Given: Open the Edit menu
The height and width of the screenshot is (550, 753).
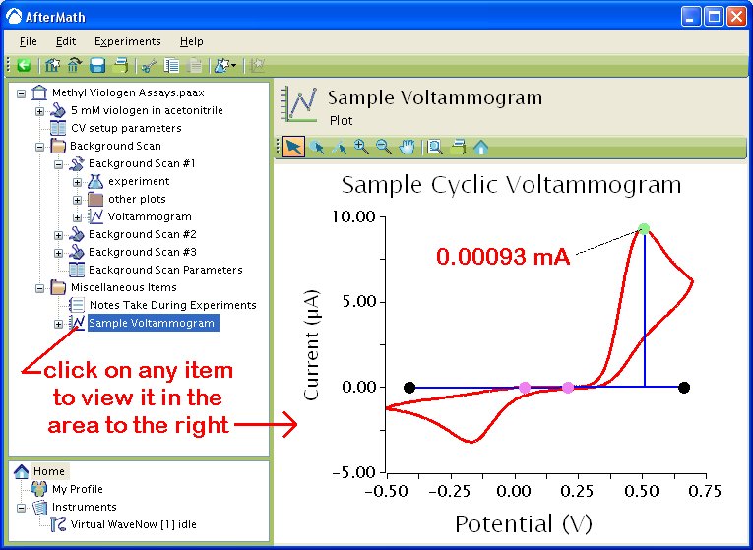Looking at the screenshot, I should coord(66,41).
